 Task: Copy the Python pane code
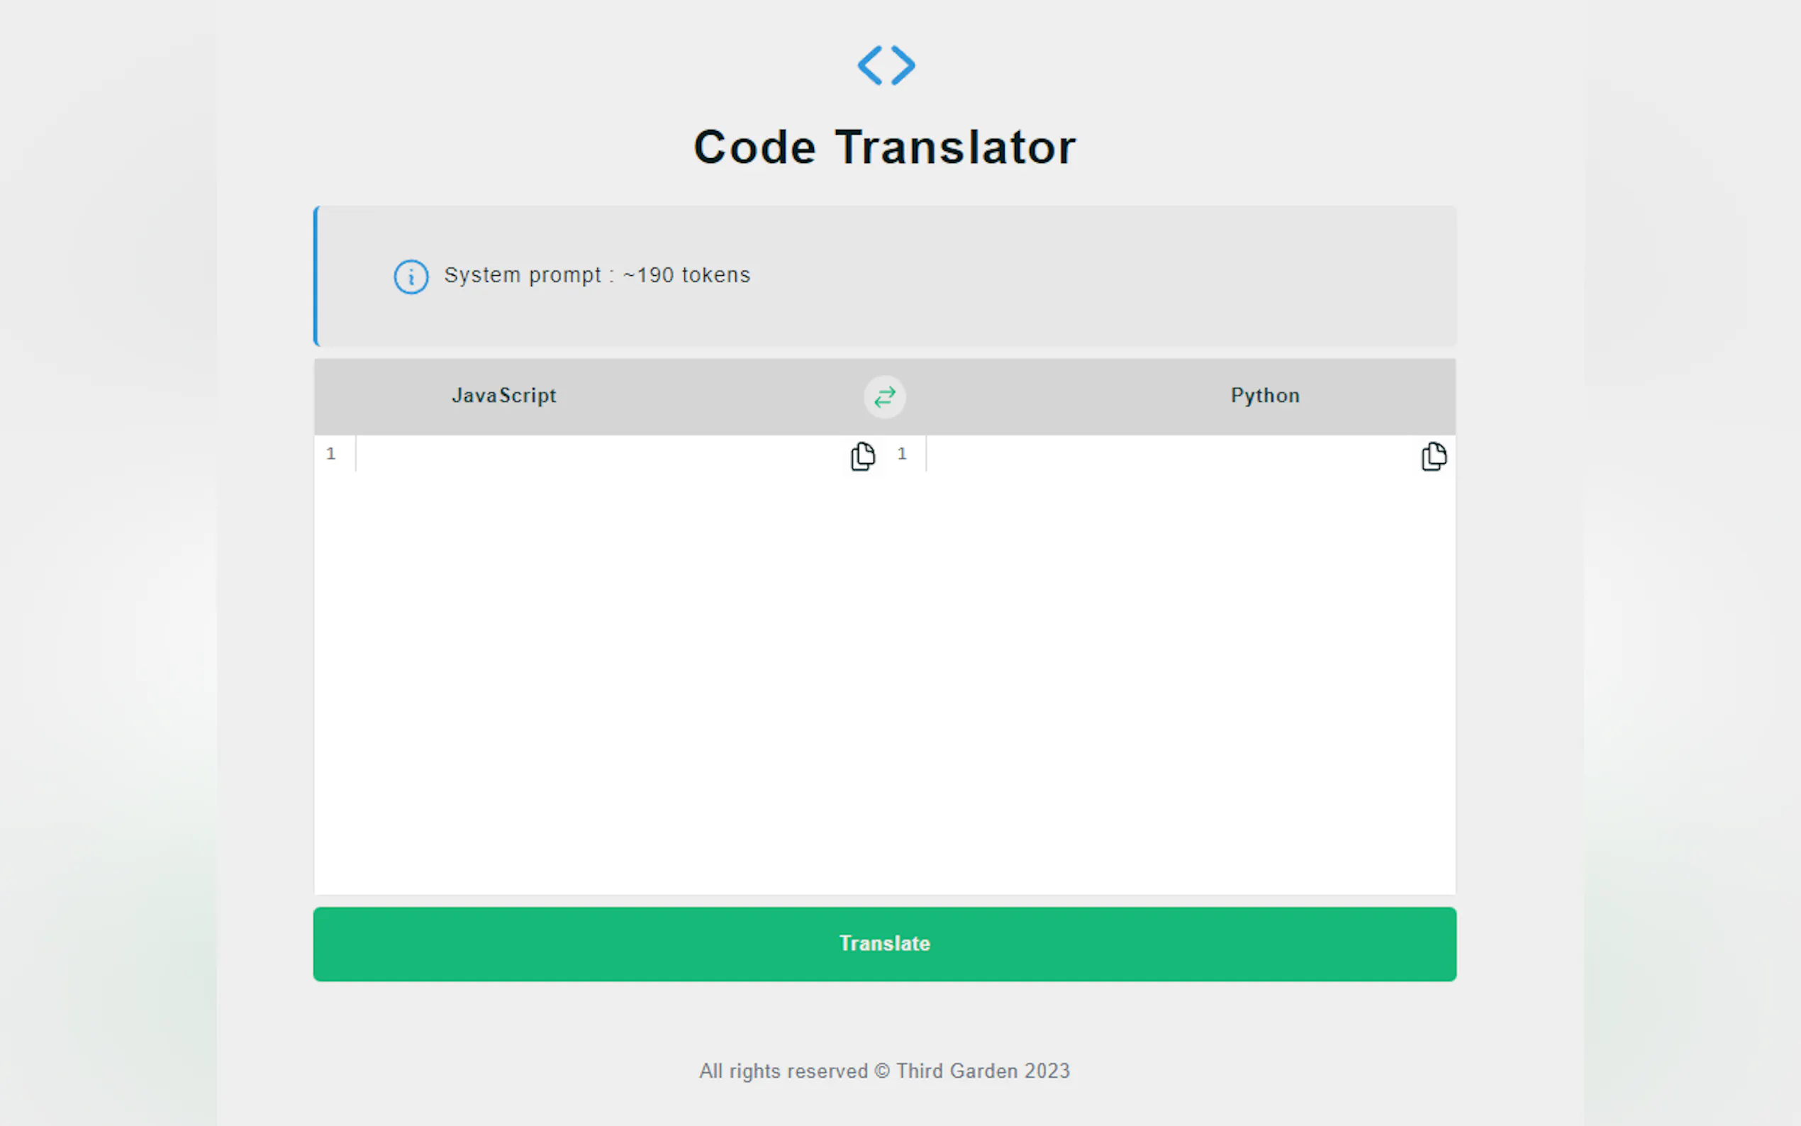pos(1433,457)
